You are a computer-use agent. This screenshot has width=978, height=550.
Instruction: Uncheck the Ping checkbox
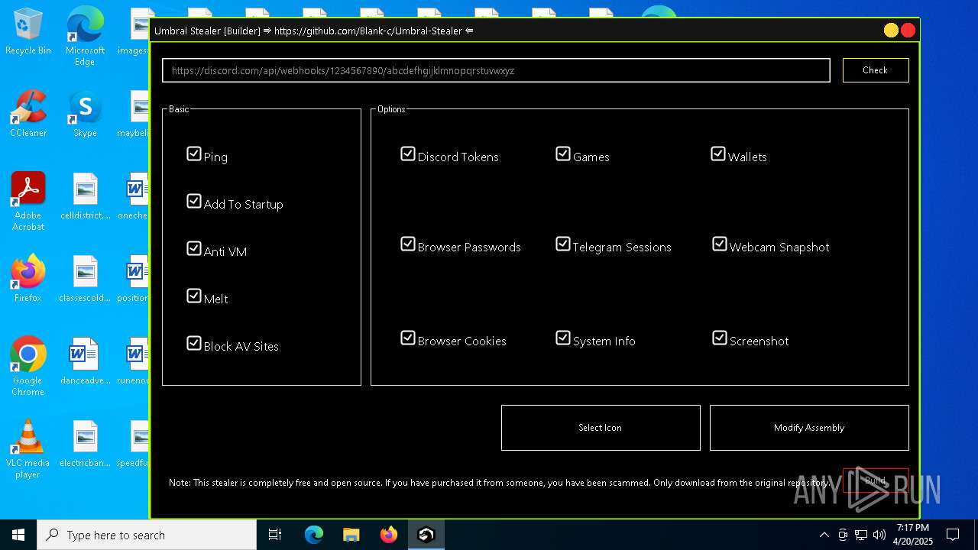pos(194,154)
